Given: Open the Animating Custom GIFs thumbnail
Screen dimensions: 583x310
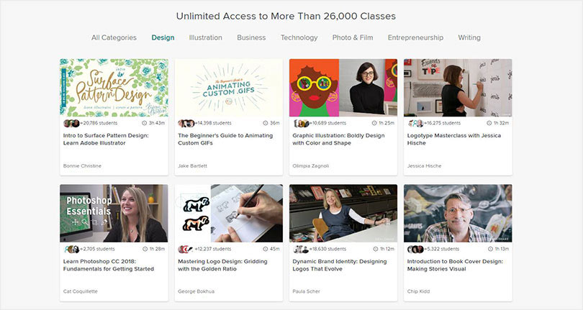Looking at the screenshot, I should click(229, 88).
